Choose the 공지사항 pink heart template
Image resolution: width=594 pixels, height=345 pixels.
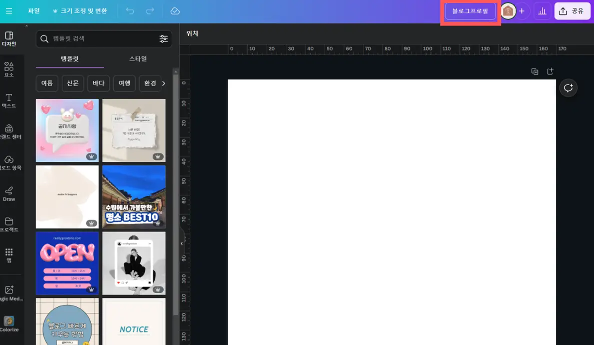tap(67, 130)
